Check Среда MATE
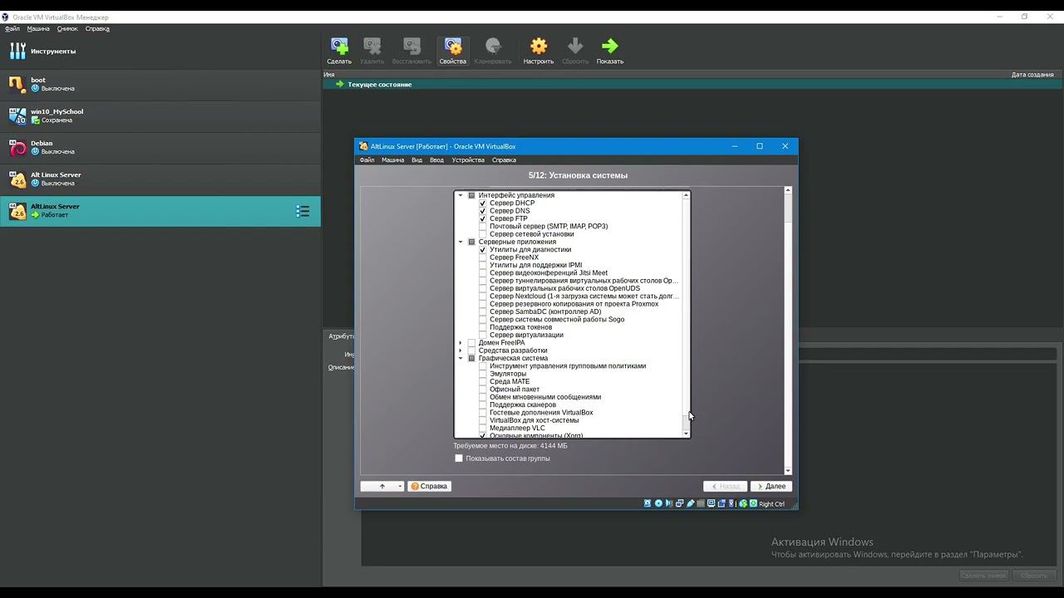This screenshot has height=598, width=1064. tap(482, 382)
